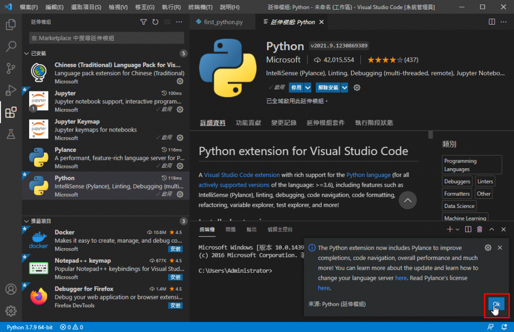Delete the terminal with trash icon
The height and width of the screenshot is (332, 514).
[479, 230]
